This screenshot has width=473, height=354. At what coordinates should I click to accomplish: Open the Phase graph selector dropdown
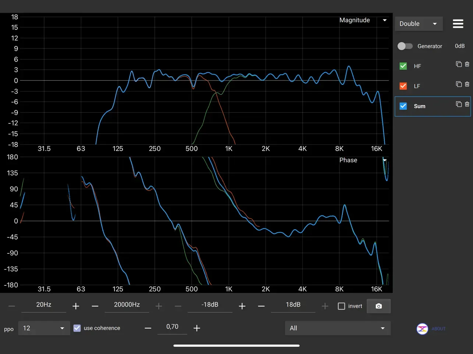(384, 160)
